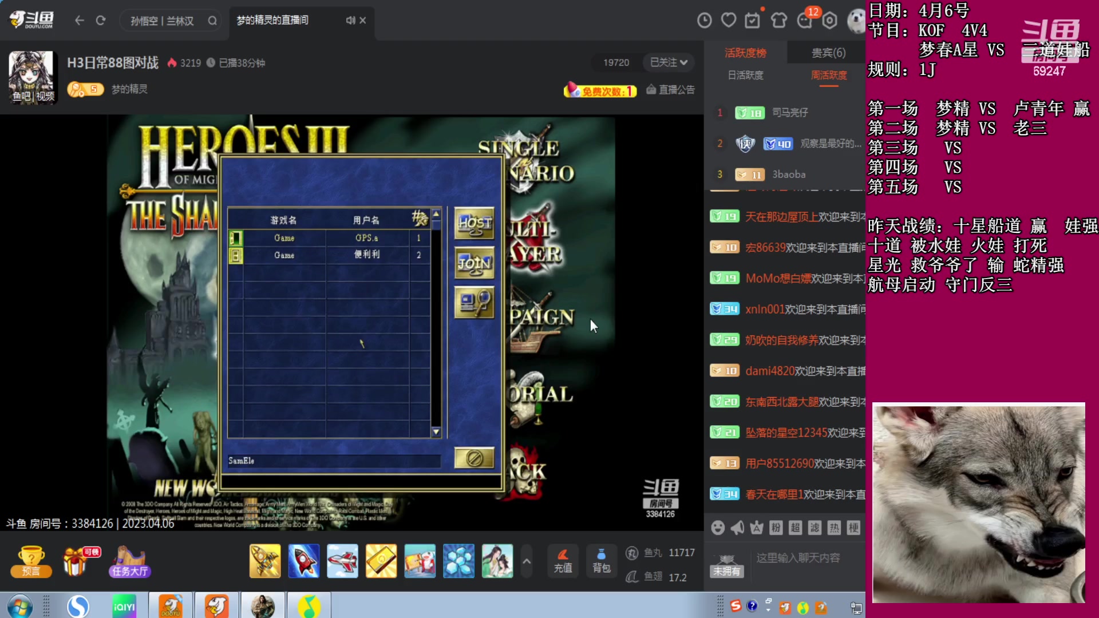Open the outfit shirt icon in top bar
The height and width of the screenshot is (618, 1099).
click(x=778, y=21)
